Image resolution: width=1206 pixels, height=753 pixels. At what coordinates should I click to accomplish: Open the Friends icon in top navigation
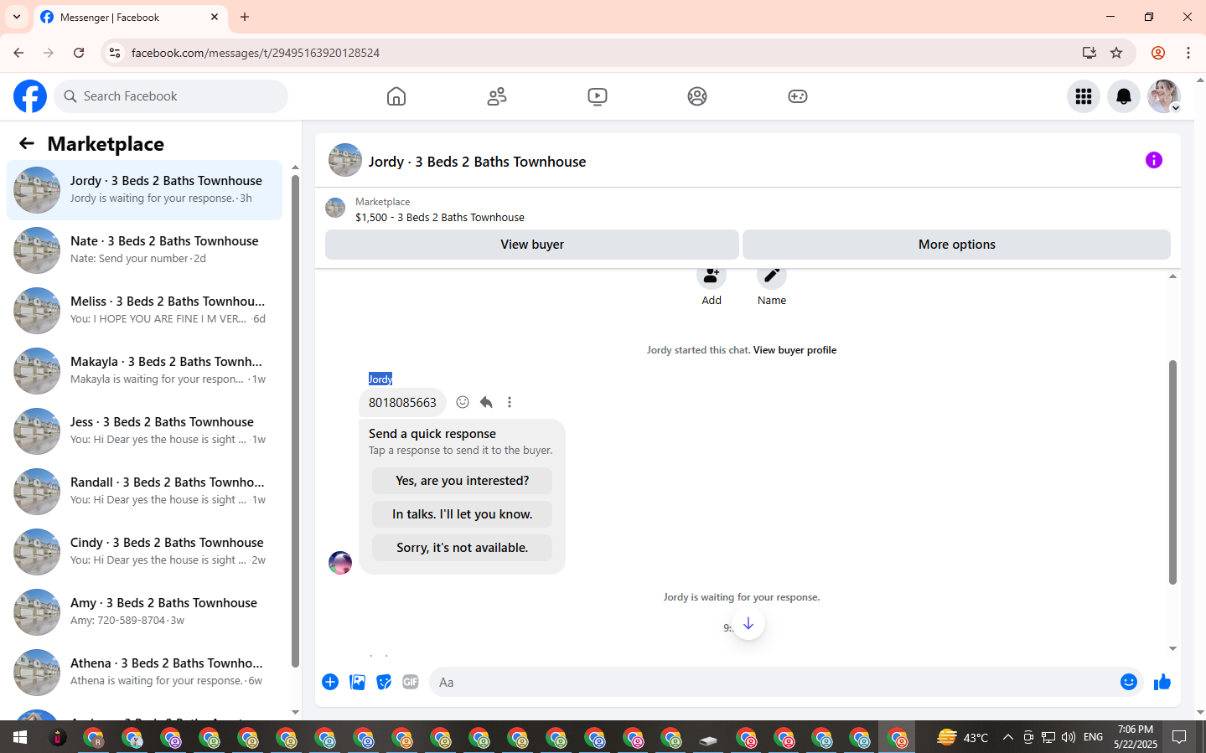point(497,96)
